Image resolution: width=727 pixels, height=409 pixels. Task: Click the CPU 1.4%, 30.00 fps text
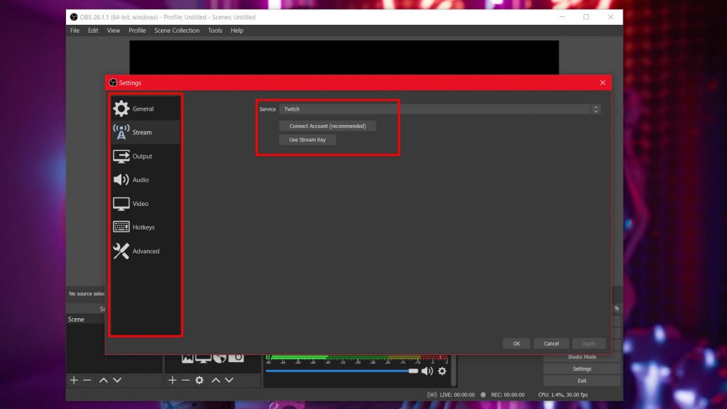(563, 395)
